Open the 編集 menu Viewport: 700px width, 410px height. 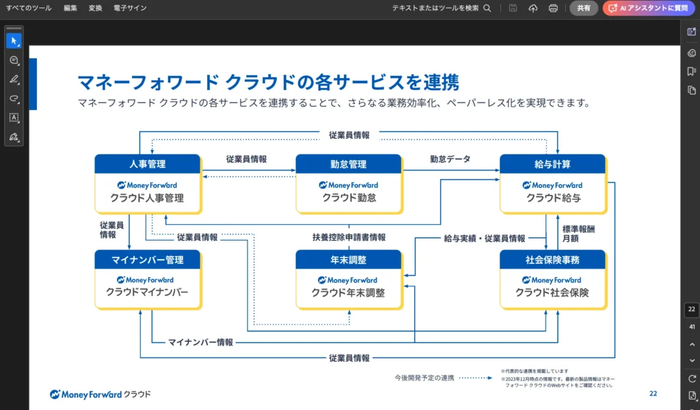click(x=70, y=8)
